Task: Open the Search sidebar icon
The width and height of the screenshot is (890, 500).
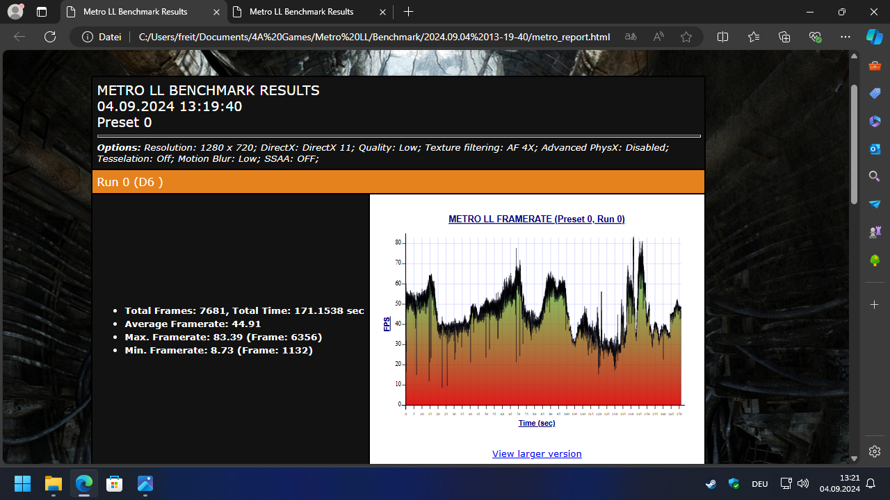Action: click(x=874, y=176)
